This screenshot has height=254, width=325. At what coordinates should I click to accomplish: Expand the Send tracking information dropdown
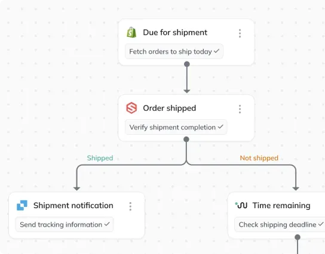click(x=65, y=224)
